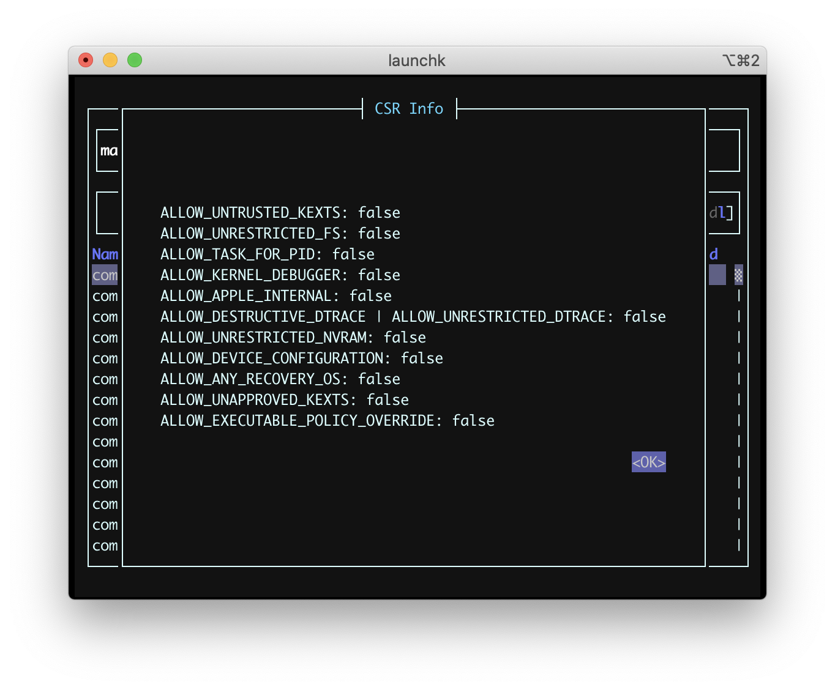The height and width of the screenshot is (690, 835).
Task: Maximize the launchk window with green button
Action: pos(135,60)
